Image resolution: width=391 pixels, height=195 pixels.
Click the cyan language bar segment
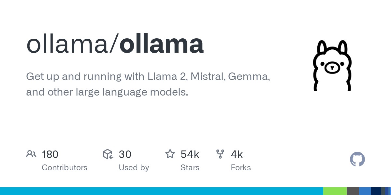pos(162,191)
